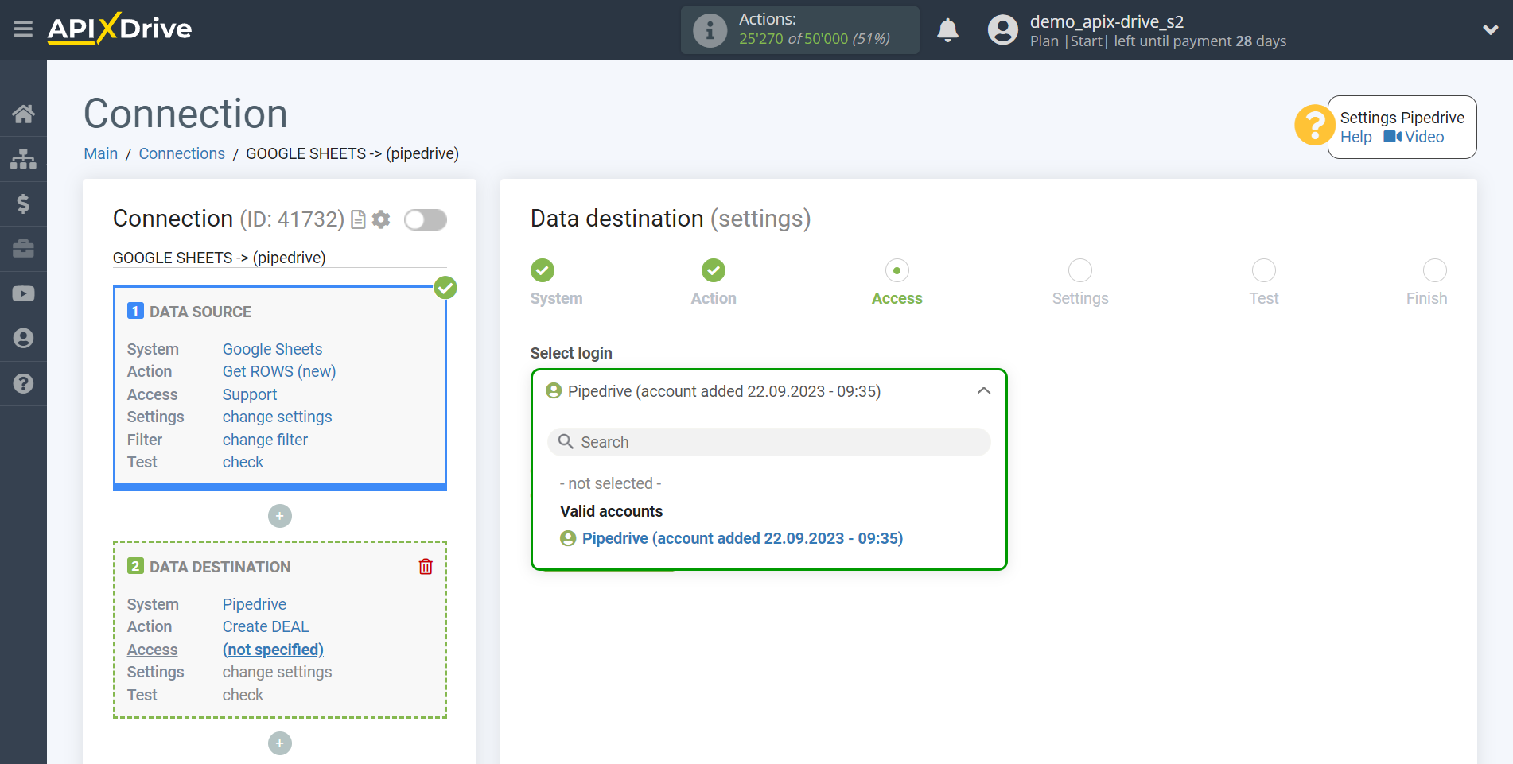Open the notifications bell
Screen dimensions: 1513x764
click(947, 30)
